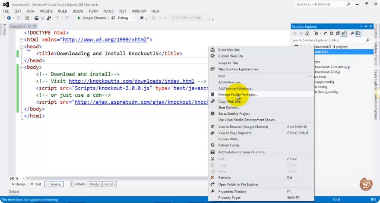Click the Search Solution Explorer field
Viewport: 380px width, 203px height.
pos(329,40)
